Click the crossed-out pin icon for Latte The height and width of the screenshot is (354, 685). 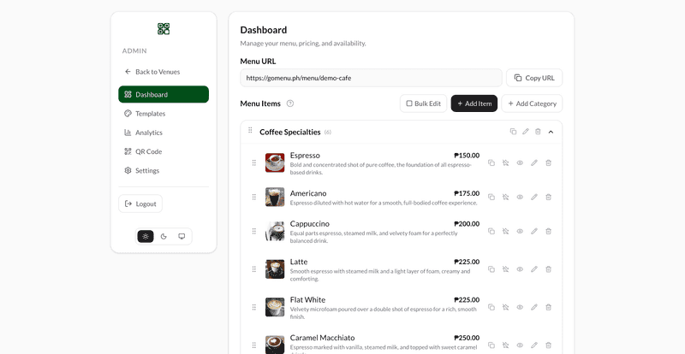[x=505, y=269]
